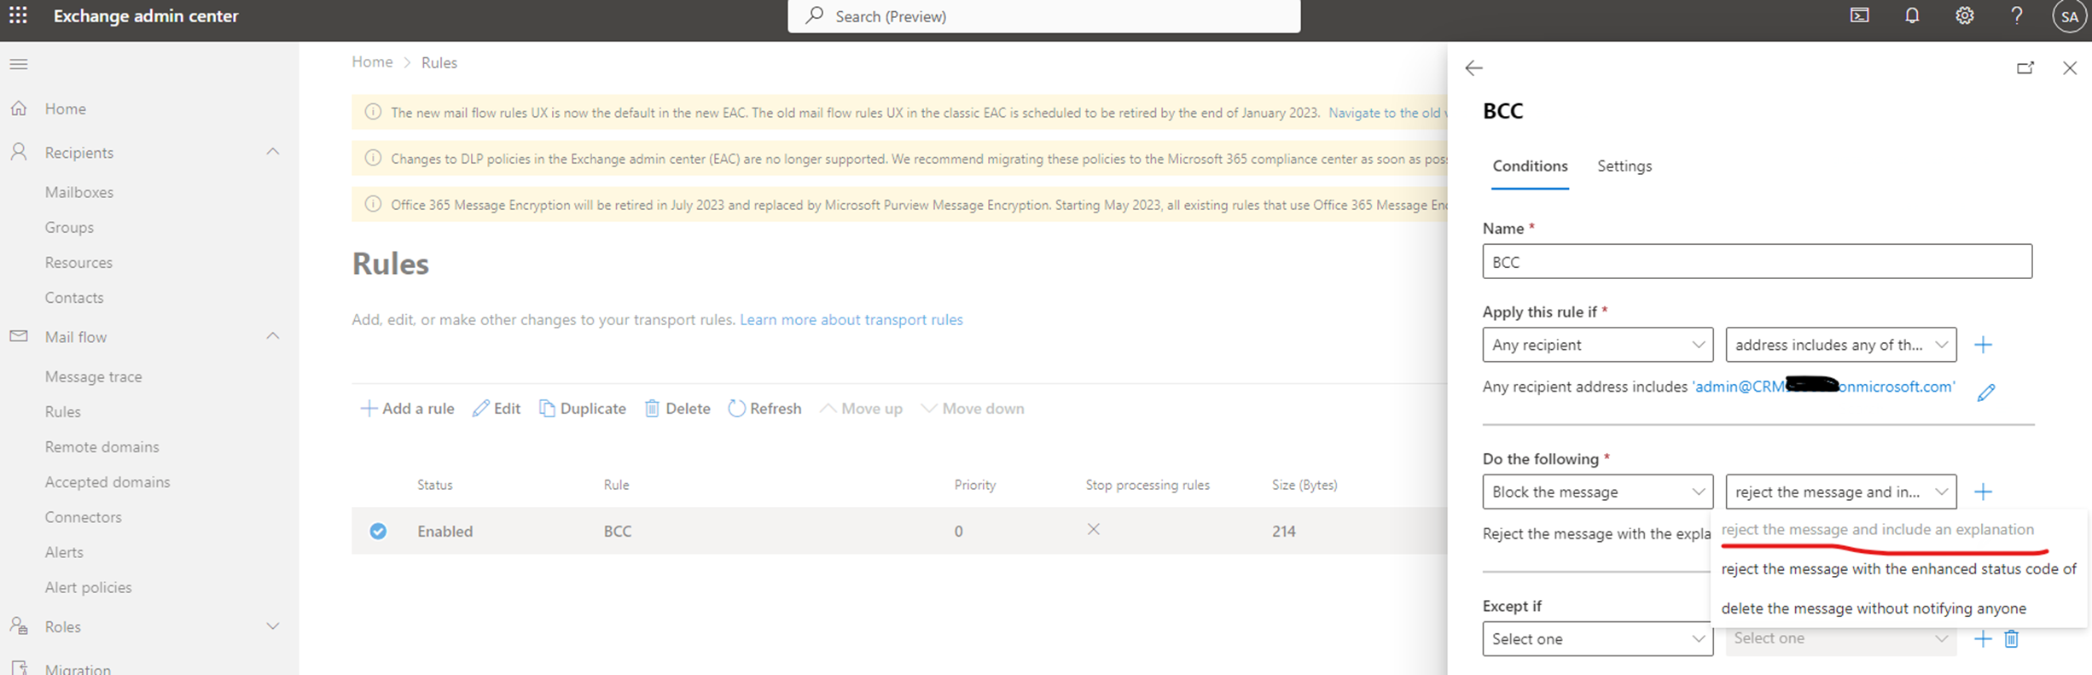Click Add a rule
This screenshot has width=2092, height=675.
tap(407, 408)
